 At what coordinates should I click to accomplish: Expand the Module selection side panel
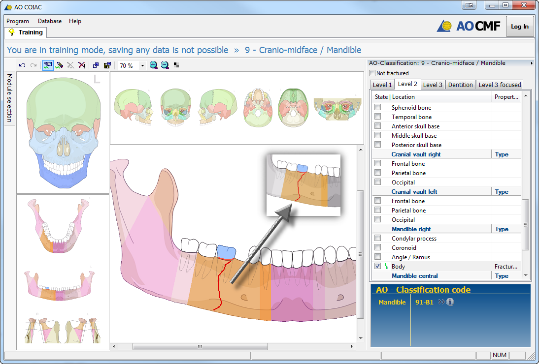pos(9,99)
